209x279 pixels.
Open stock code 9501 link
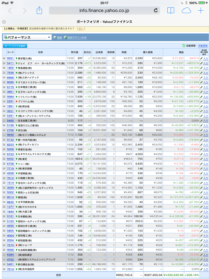(10, 58)
